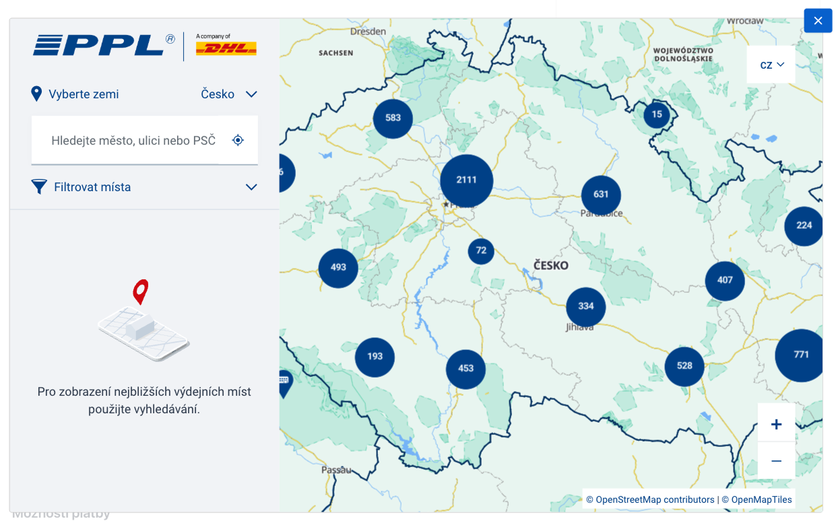Open the 453 map cluster
The image size is (840, 525).
point(465,369)
